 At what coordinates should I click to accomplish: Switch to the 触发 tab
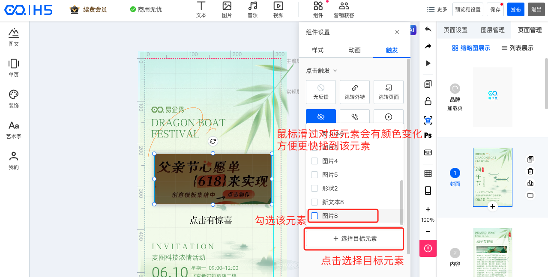[x=392, y=50]
